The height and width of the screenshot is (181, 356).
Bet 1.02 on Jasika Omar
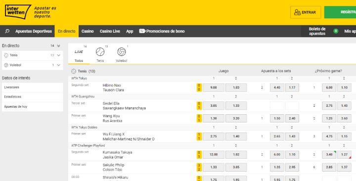click(x=236, y=155)
